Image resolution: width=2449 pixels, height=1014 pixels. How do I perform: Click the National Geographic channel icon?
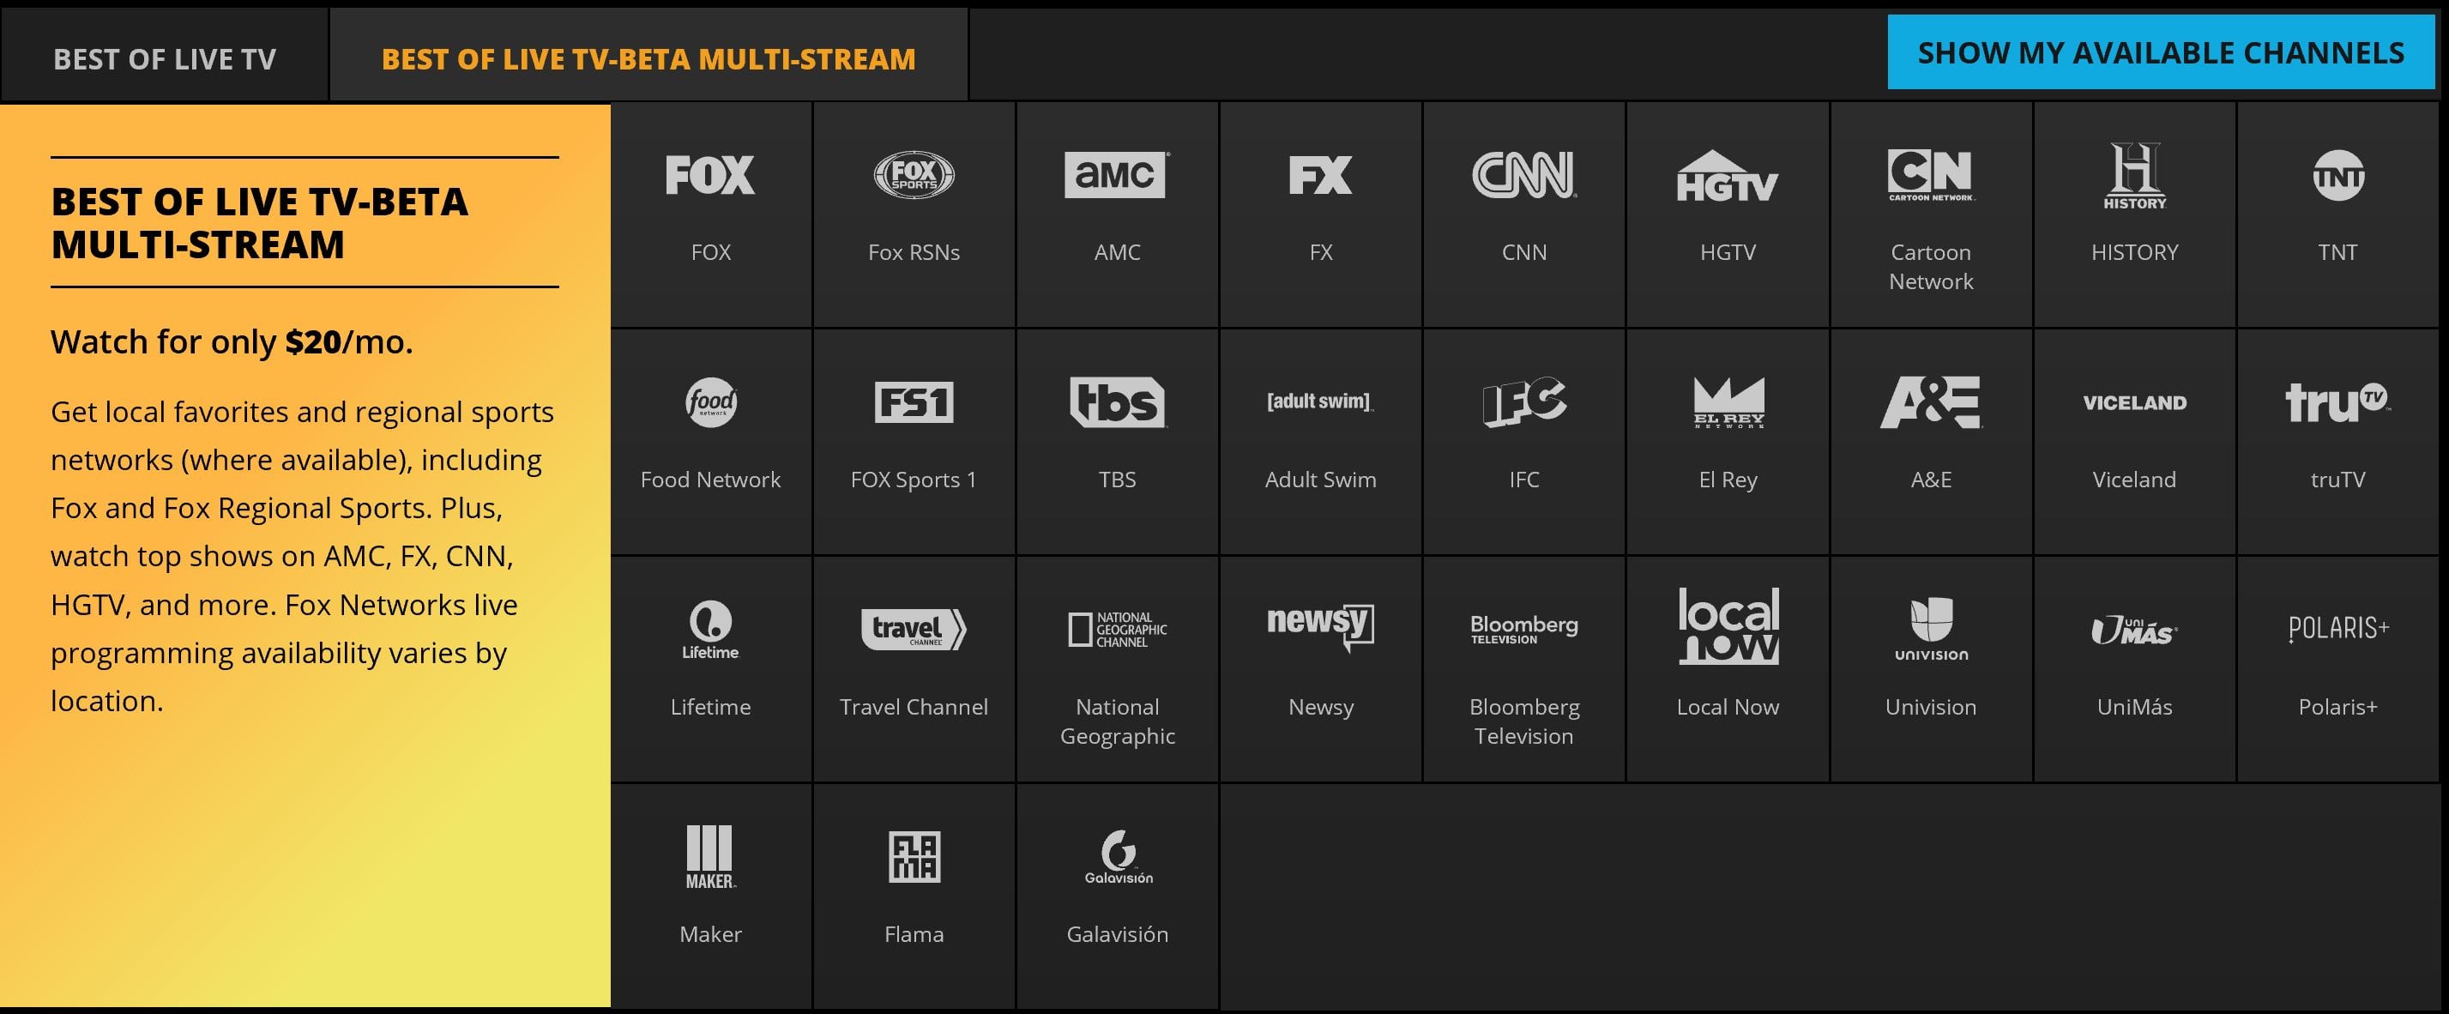(x=1117, y=630)
